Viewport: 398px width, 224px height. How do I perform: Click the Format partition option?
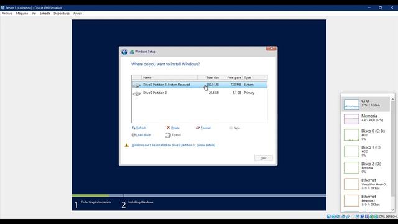[203, 128]
